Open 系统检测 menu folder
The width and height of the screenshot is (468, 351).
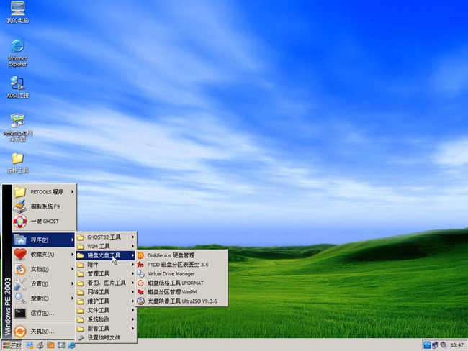coord(106,319)
